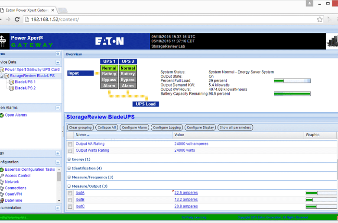Collapse the Device Data section

click(58, 62)
